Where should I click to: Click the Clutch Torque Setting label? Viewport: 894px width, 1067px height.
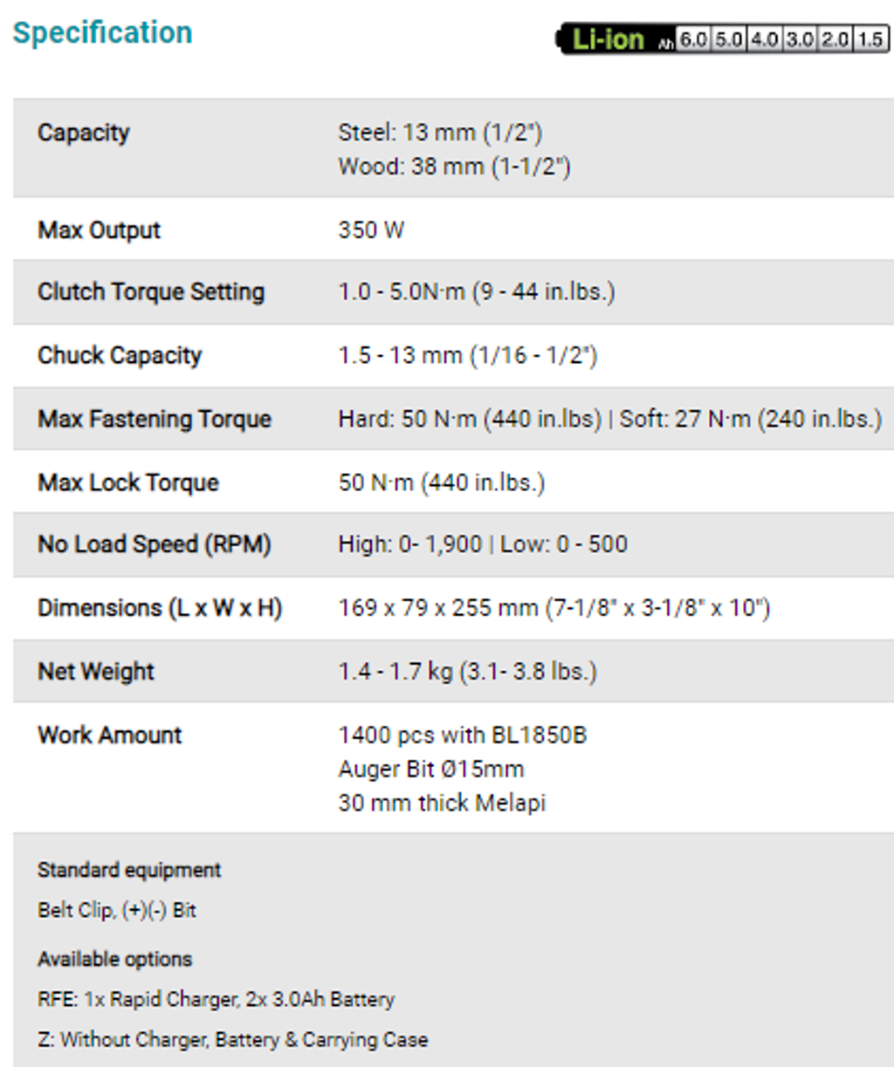(x=151, y=291)
